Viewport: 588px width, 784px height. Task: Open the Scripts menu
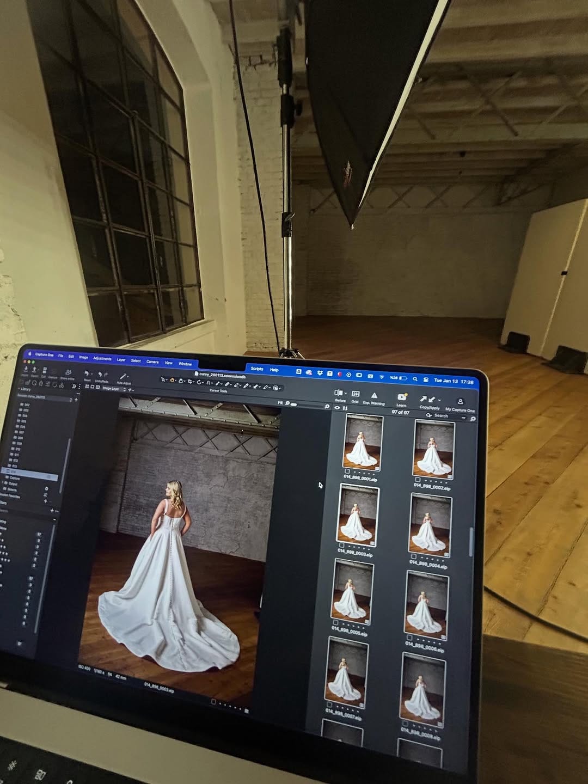coord(257,369)
